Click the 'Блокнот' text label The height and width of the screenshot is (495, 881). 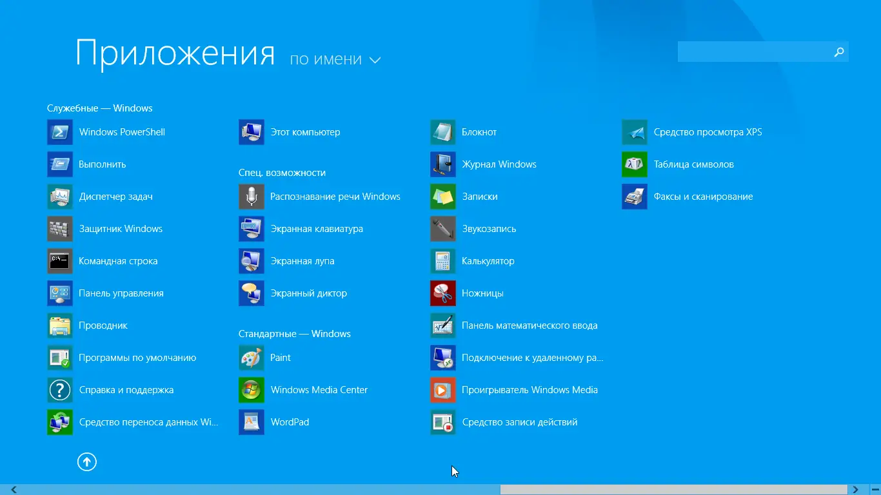click(479, 132)
